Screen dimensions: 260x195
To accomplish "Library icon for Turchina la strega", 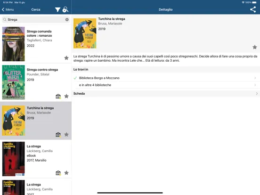I will click(58, 135).
